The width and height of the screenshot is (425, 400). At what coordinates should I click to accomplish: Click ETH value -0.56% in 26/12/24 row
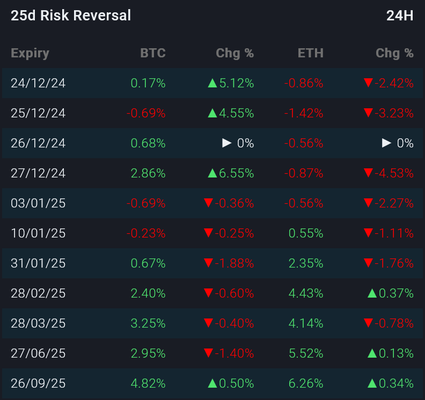click(x=304, y=143)
